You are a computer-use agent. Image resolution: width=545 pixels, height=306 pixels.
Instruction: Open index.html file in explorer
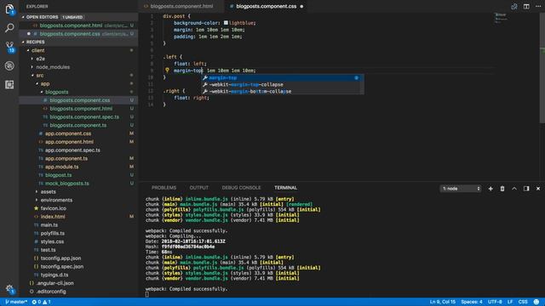point(78,217)
